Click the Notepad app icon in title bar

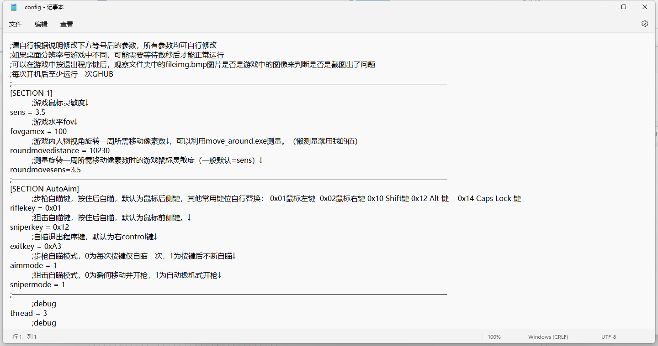[x=14, y=7]
